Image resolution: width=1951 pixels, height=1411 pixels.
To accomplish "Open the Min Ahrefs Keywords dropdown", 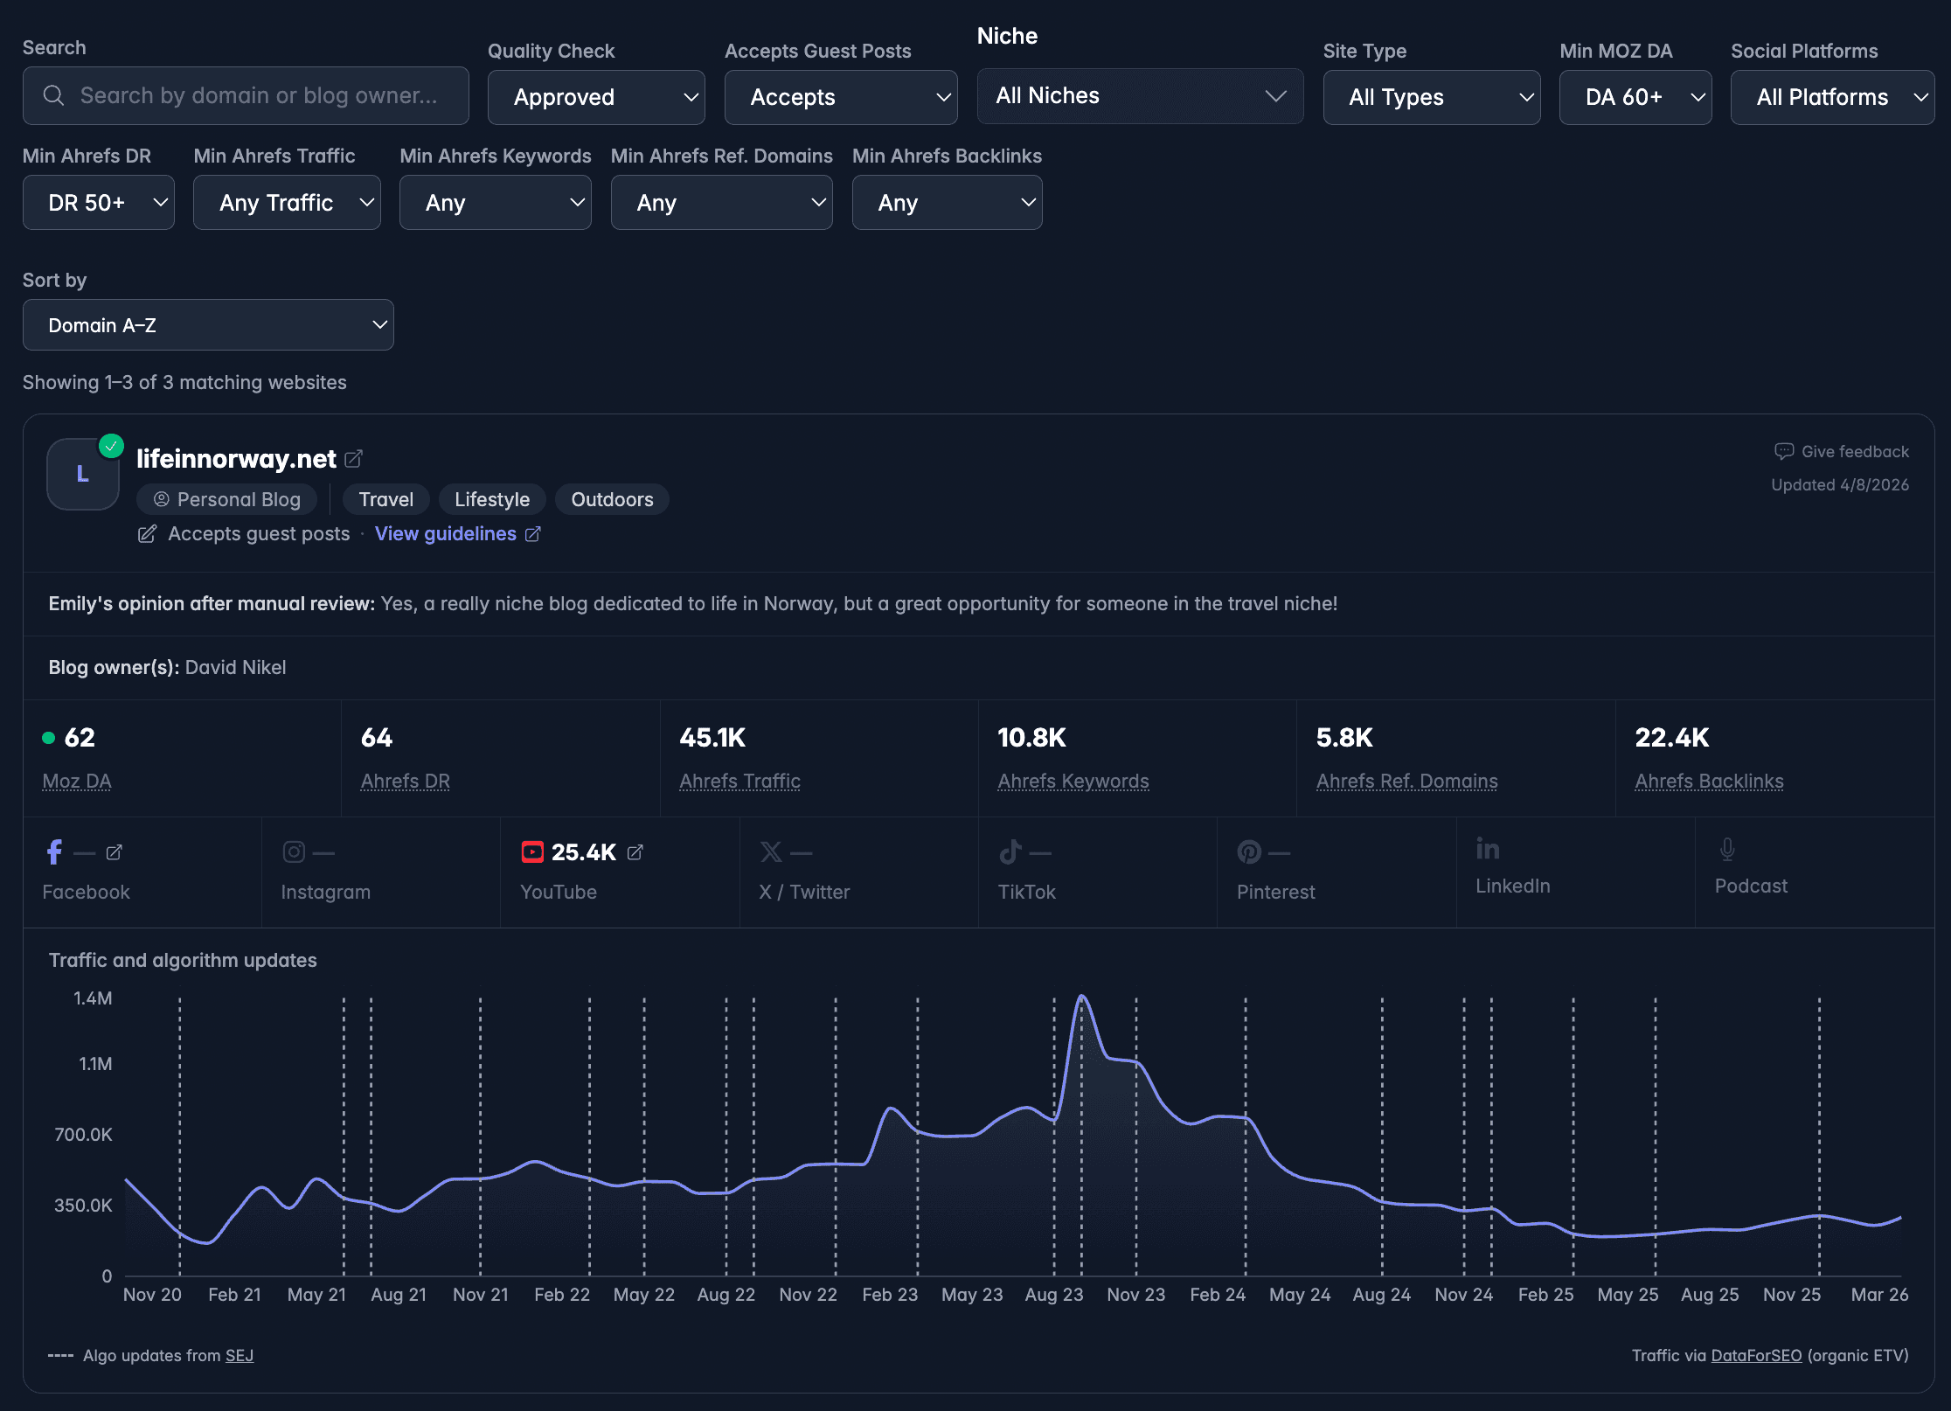I will click(x=496, y=203).
